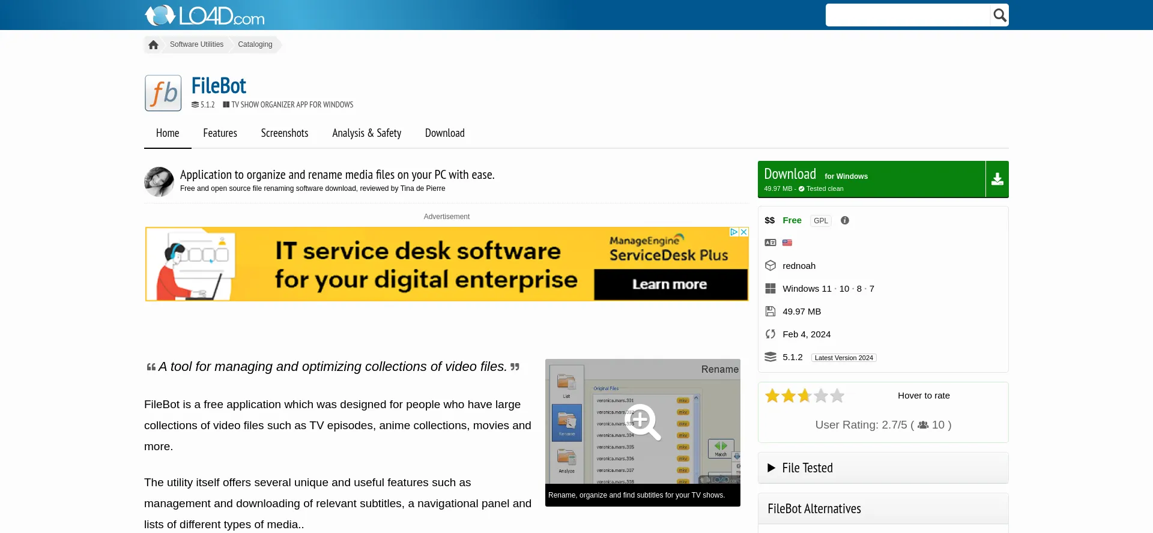The image size is (1153, 533).
Task: Click the Free license label
Action: (791, 220)
